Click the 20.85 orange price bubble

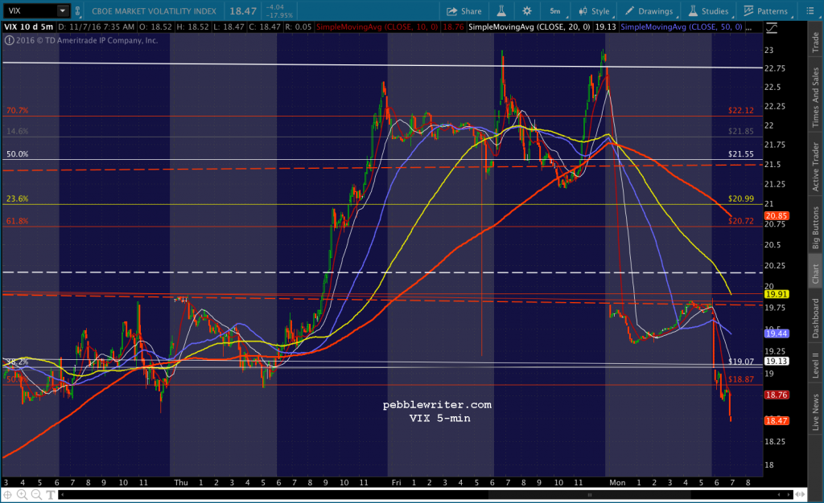pyautogui.click(x=777, y=215)
